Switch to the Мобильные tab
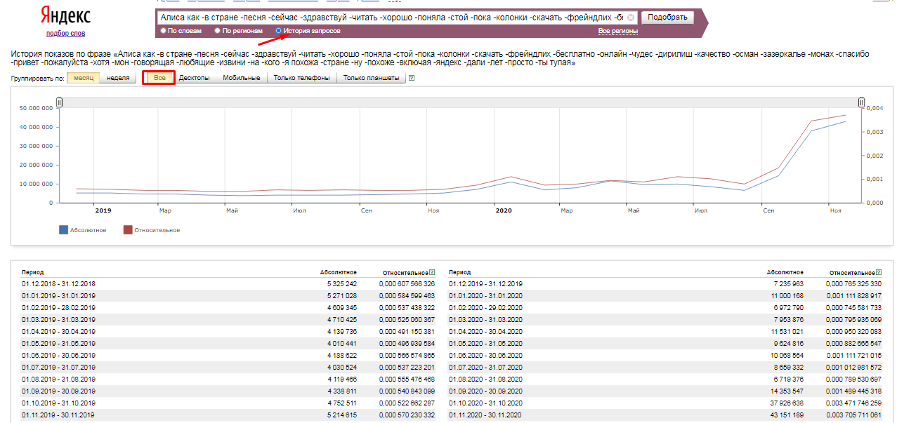 click(241, 78)
